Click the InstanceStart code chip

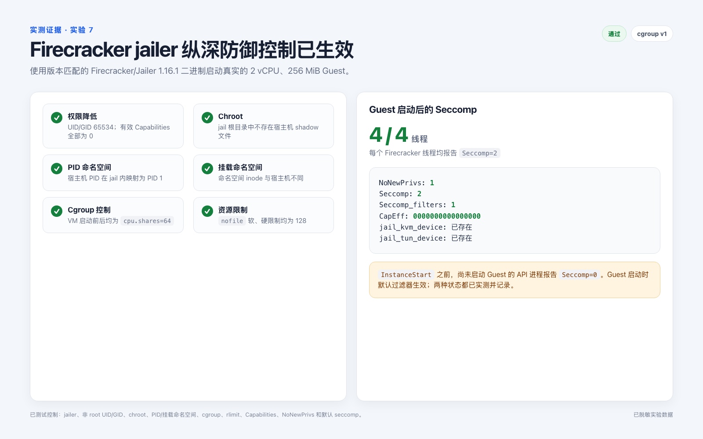coord(406,275)
